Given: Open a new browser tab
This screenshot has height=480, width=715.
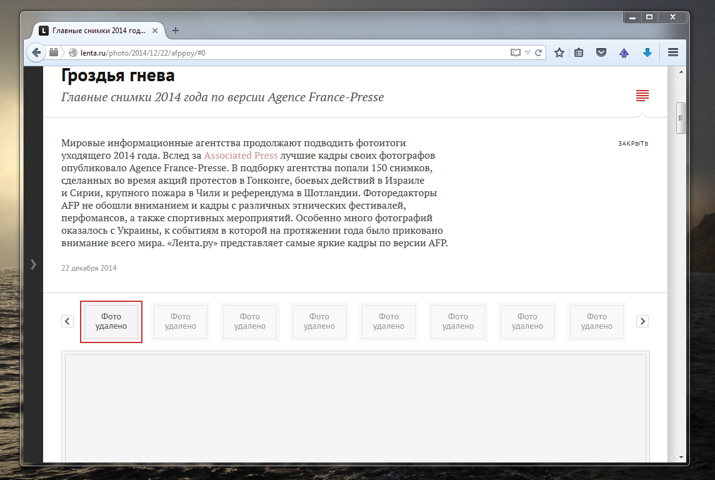Looking at the screenshot, I should pyautogui.click(x=176, y=30).
